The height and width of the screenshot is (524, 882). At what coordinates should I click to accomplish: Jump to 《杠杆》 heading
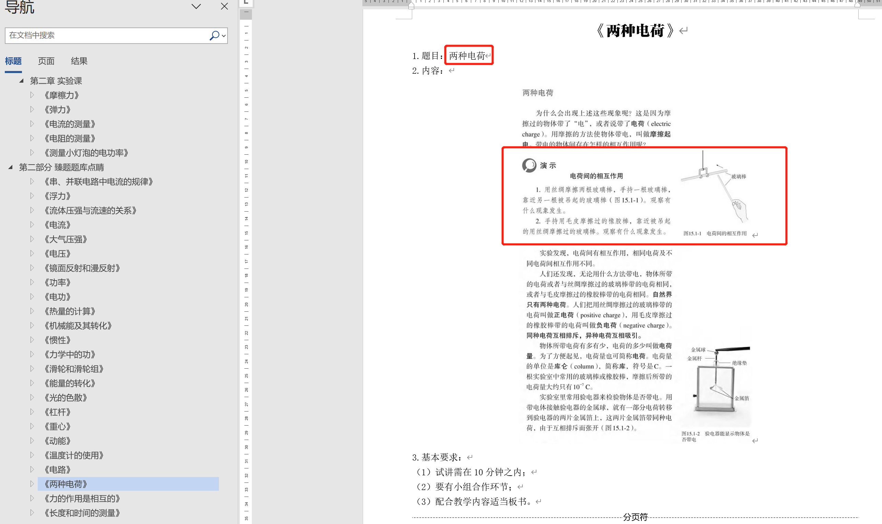(x=57, y=412)
